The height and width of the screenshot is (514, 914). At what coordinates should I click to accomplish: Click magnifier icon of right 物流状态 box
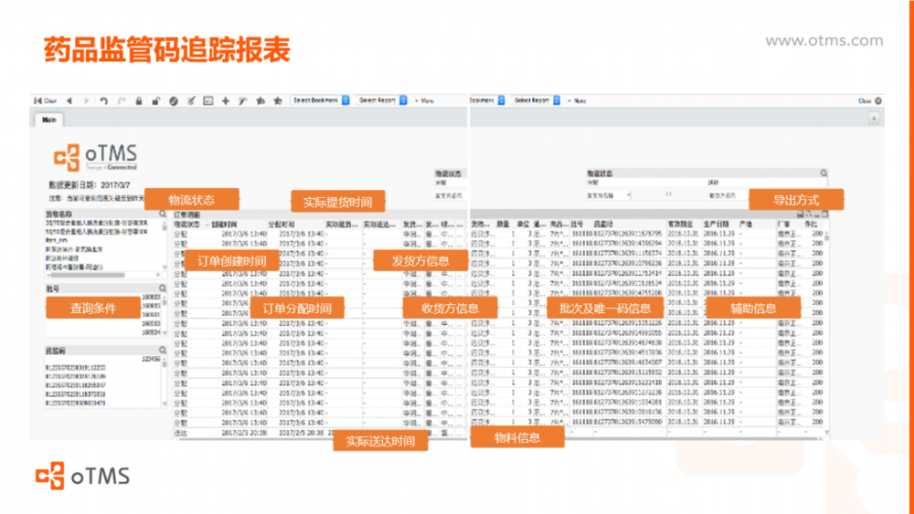(x=824, y=173)
